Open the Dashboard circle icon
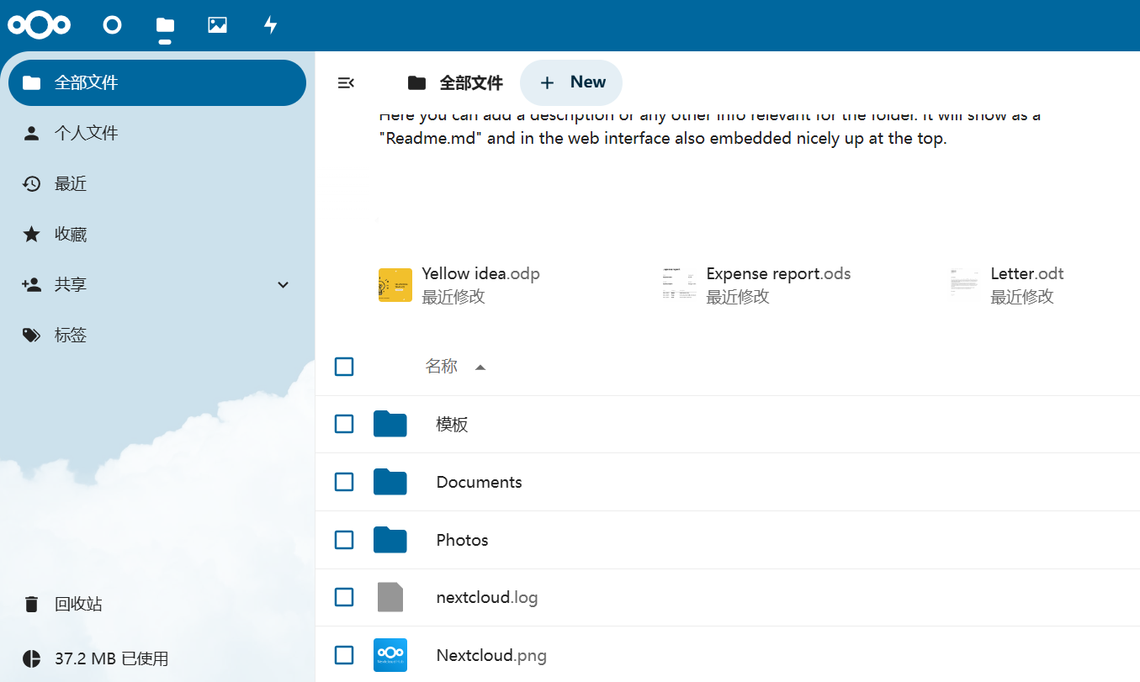 pos(112,25)
